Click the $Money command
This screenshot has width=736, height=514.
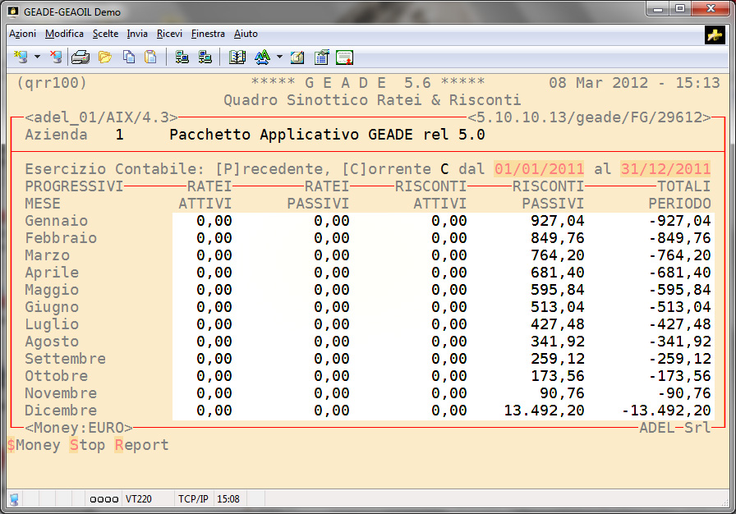tap(34, 445)
